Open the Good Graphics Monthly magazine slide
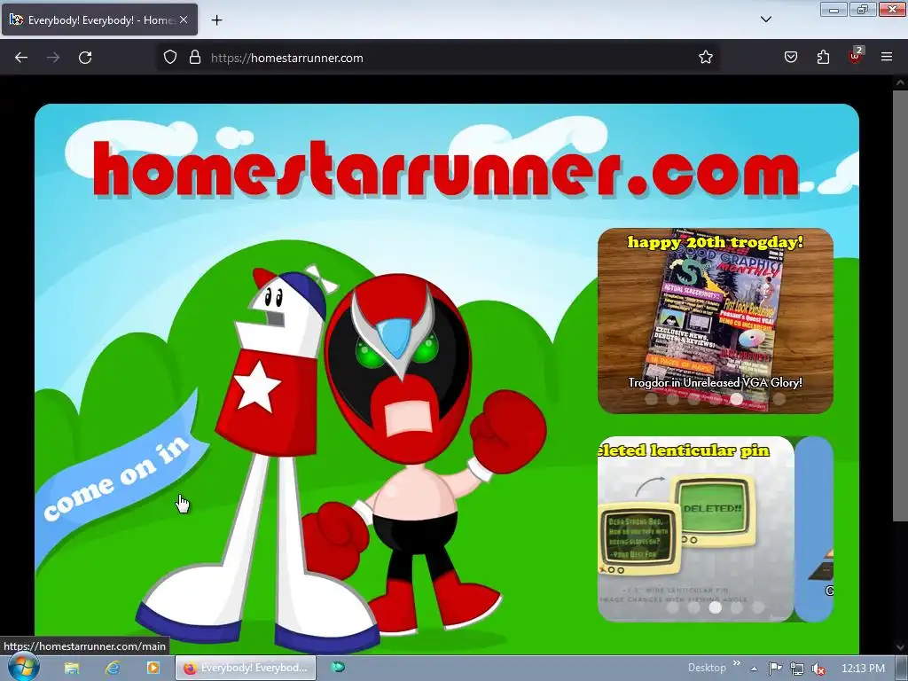Screen dimensions: 908x681 (x=716, y=320)
